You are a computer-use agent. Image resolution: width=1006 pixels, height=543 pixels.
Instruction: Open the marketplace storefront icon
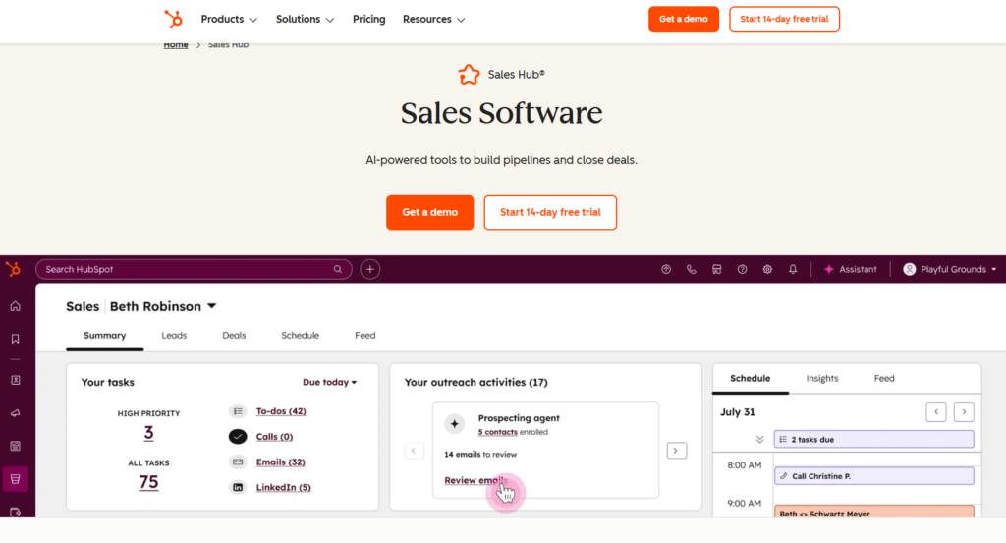[x=716, y=269]
